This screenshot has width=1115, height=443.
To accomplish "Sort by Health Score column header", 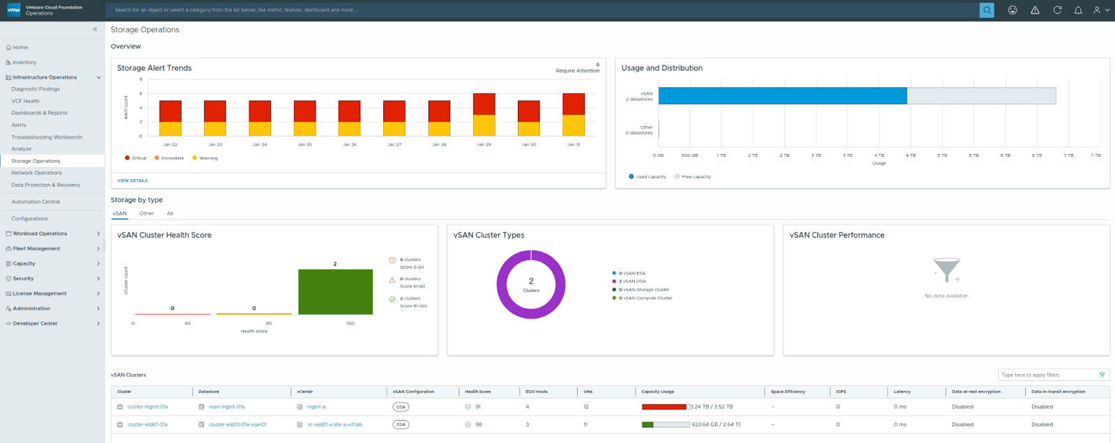I will (478, 391).
